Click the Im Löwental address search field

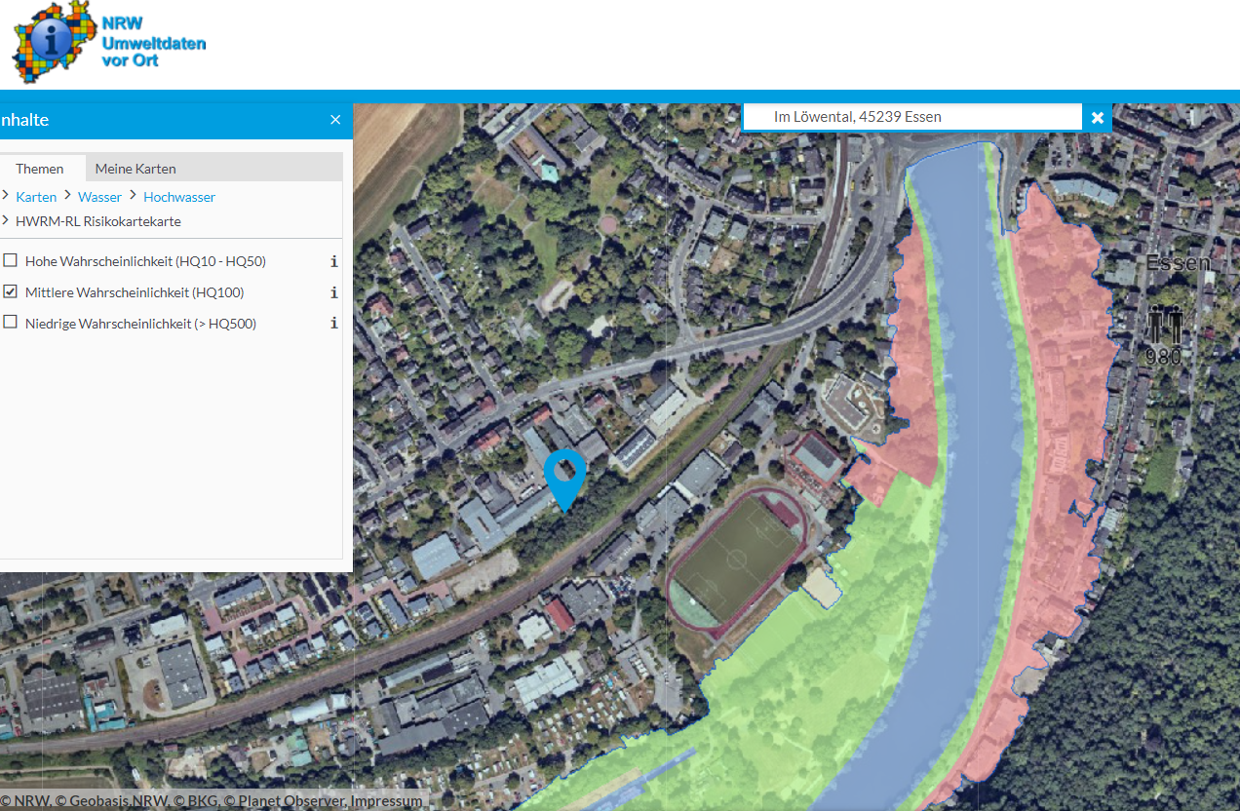click(911, 117)
